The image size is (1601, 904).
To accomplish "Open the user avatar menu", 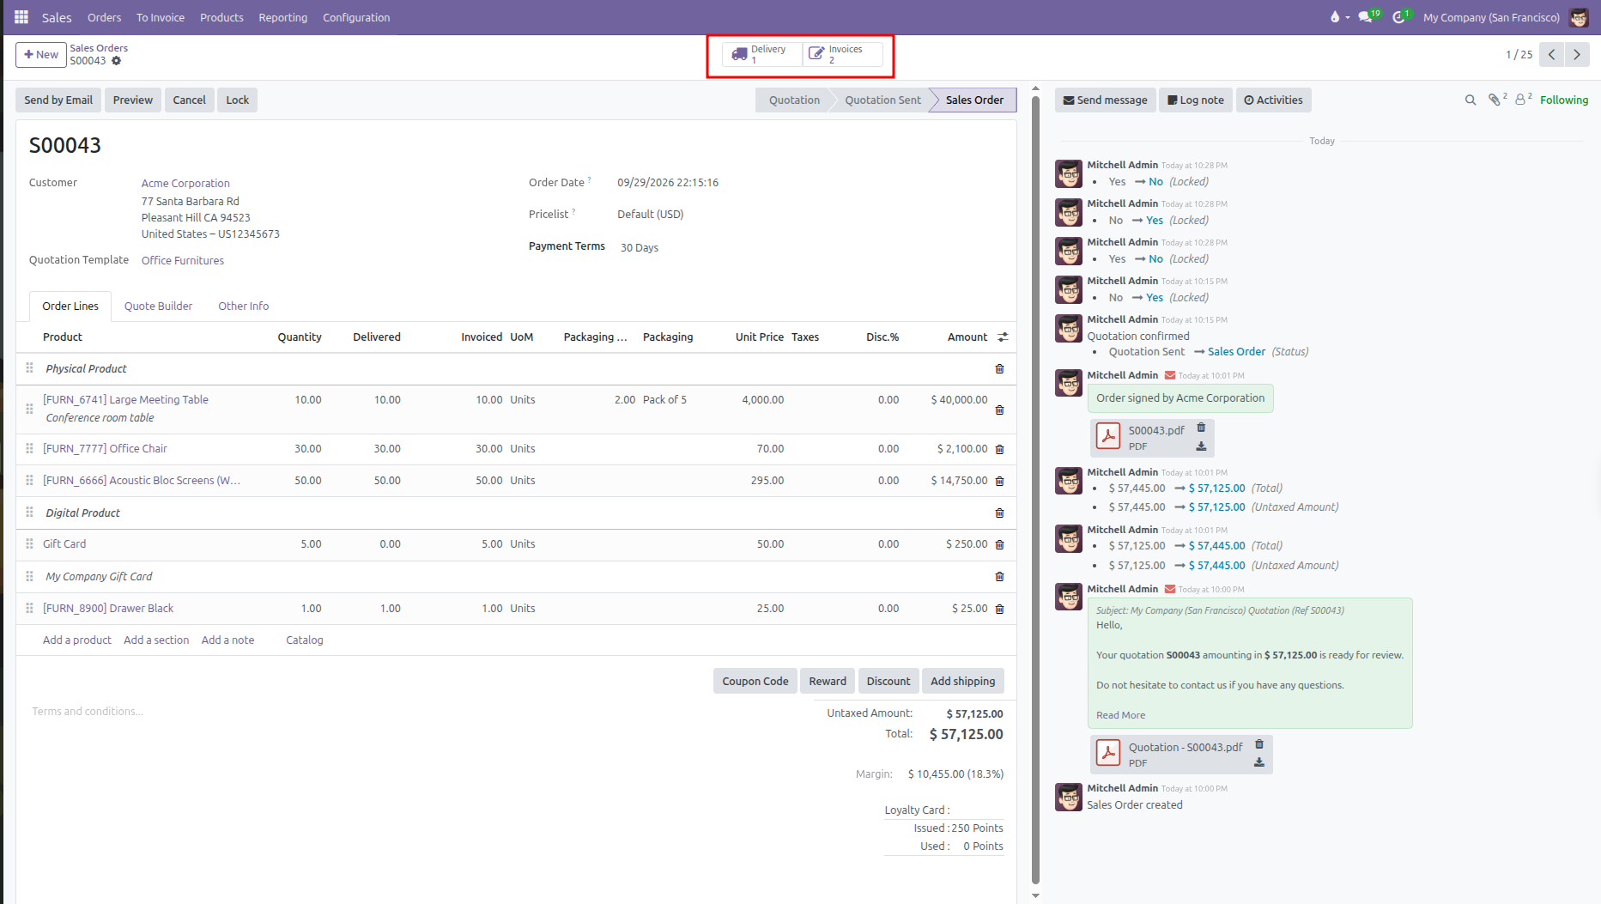I will (1578, 17).
